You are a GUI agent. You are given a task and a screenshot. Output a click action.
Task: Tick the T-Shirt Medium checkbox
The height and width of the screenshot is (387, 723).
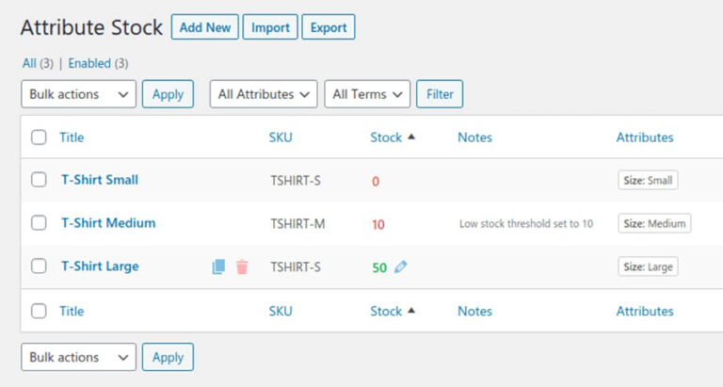[39, 223]
